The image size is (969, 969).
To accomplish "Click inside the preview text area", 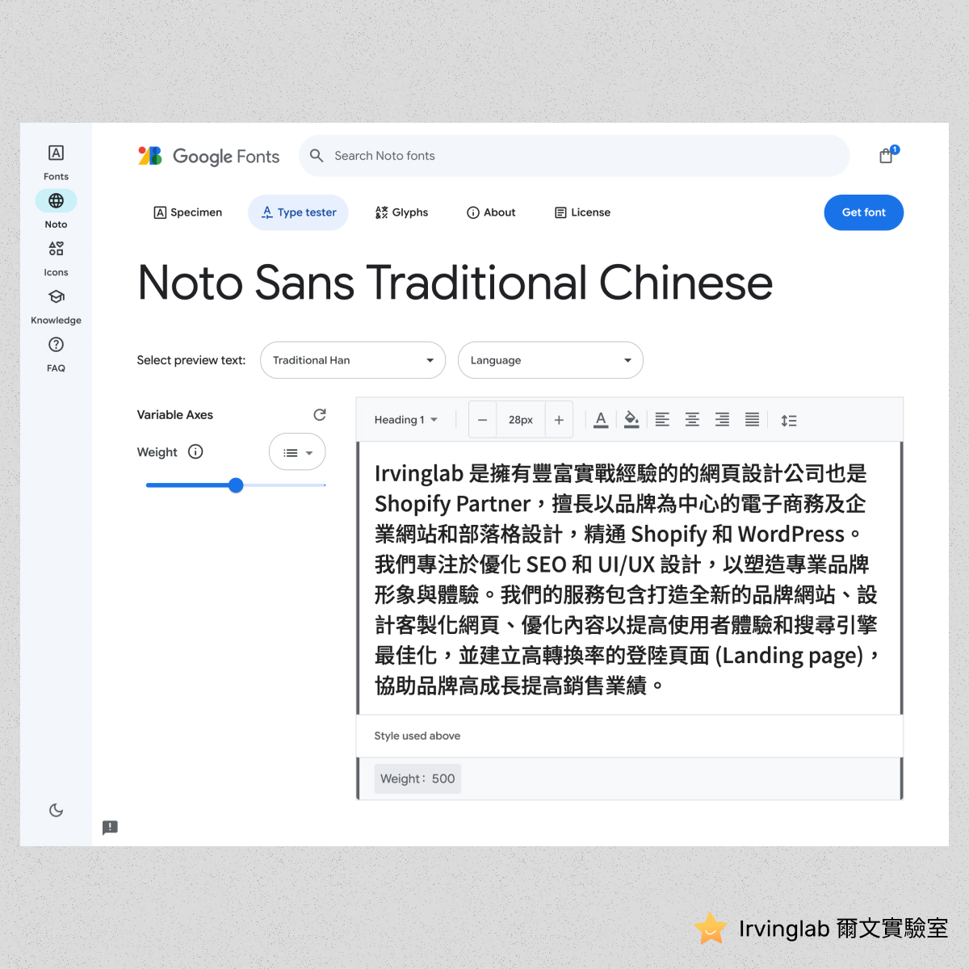I will coord(629,578).
